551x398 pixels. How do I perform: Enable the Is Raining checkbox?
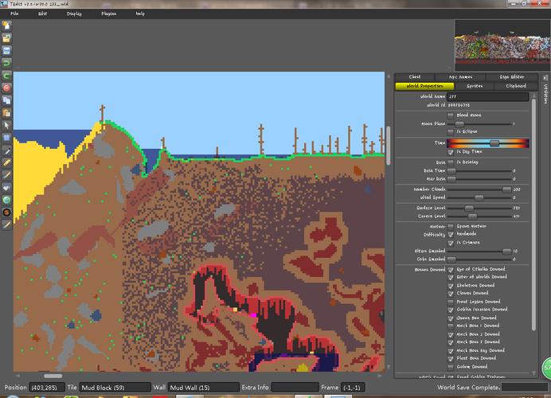click(x=451, y=162)
